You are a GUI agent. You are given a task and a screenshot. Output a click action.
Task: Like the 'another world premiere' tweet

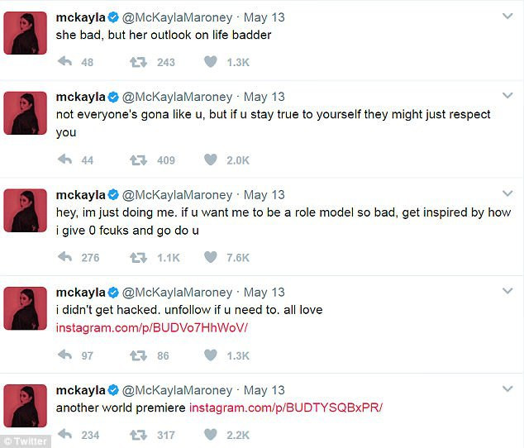[x=211, y=435]
